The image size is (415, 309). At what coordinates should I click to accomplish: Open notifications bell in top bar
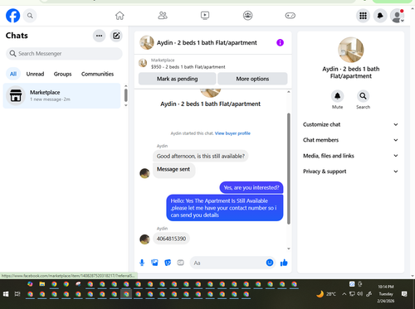(380, 16)
